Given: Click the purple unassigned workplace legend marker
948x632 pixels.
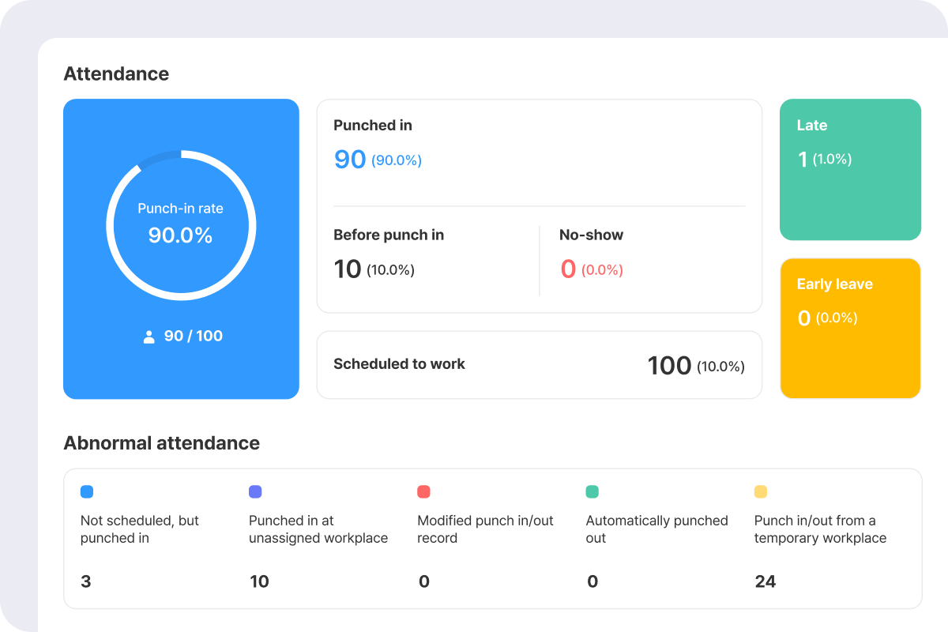Looking at the screenshot, I should click(255, 491).
